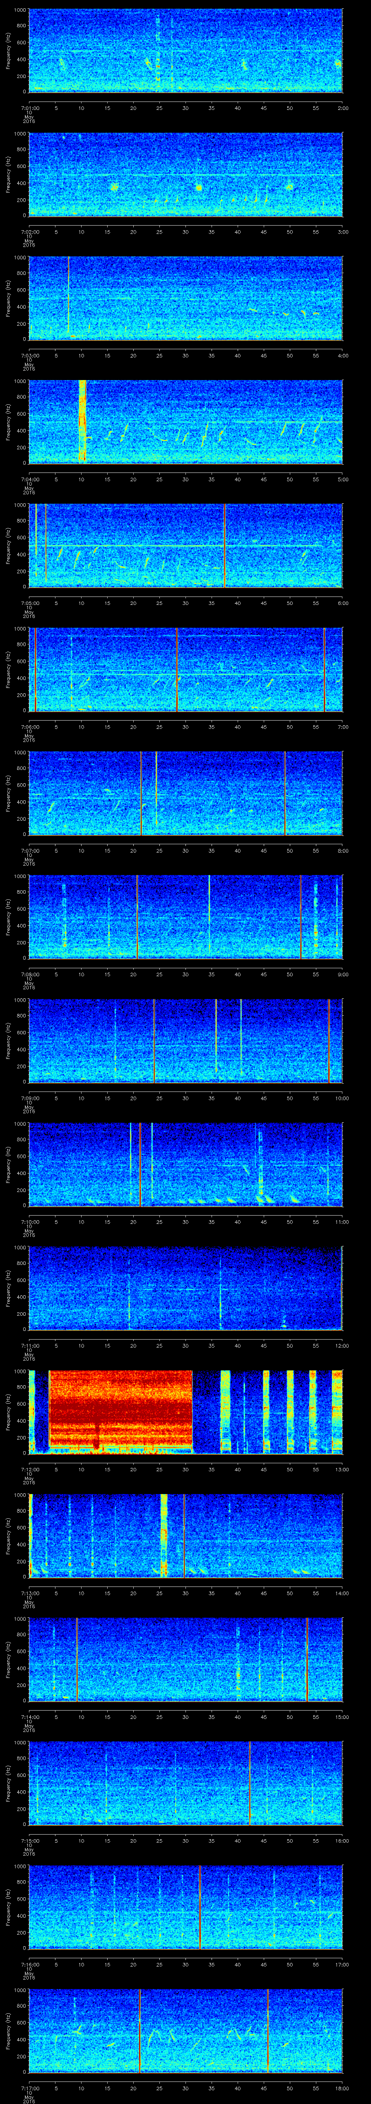Select the spectrogram panel starting at 7:02:00
This screenshot has width=371, height=2104.
185,175
